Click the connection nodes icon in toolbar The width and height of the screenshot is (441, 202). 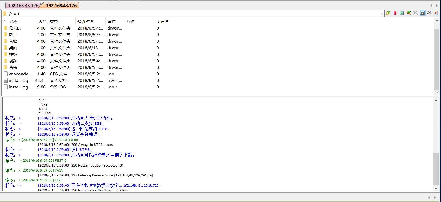point(429,13)
